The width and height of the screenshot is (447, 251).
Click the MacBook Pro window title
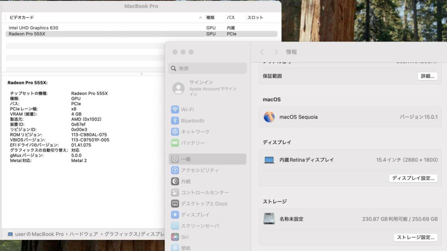tap(141, 6)
